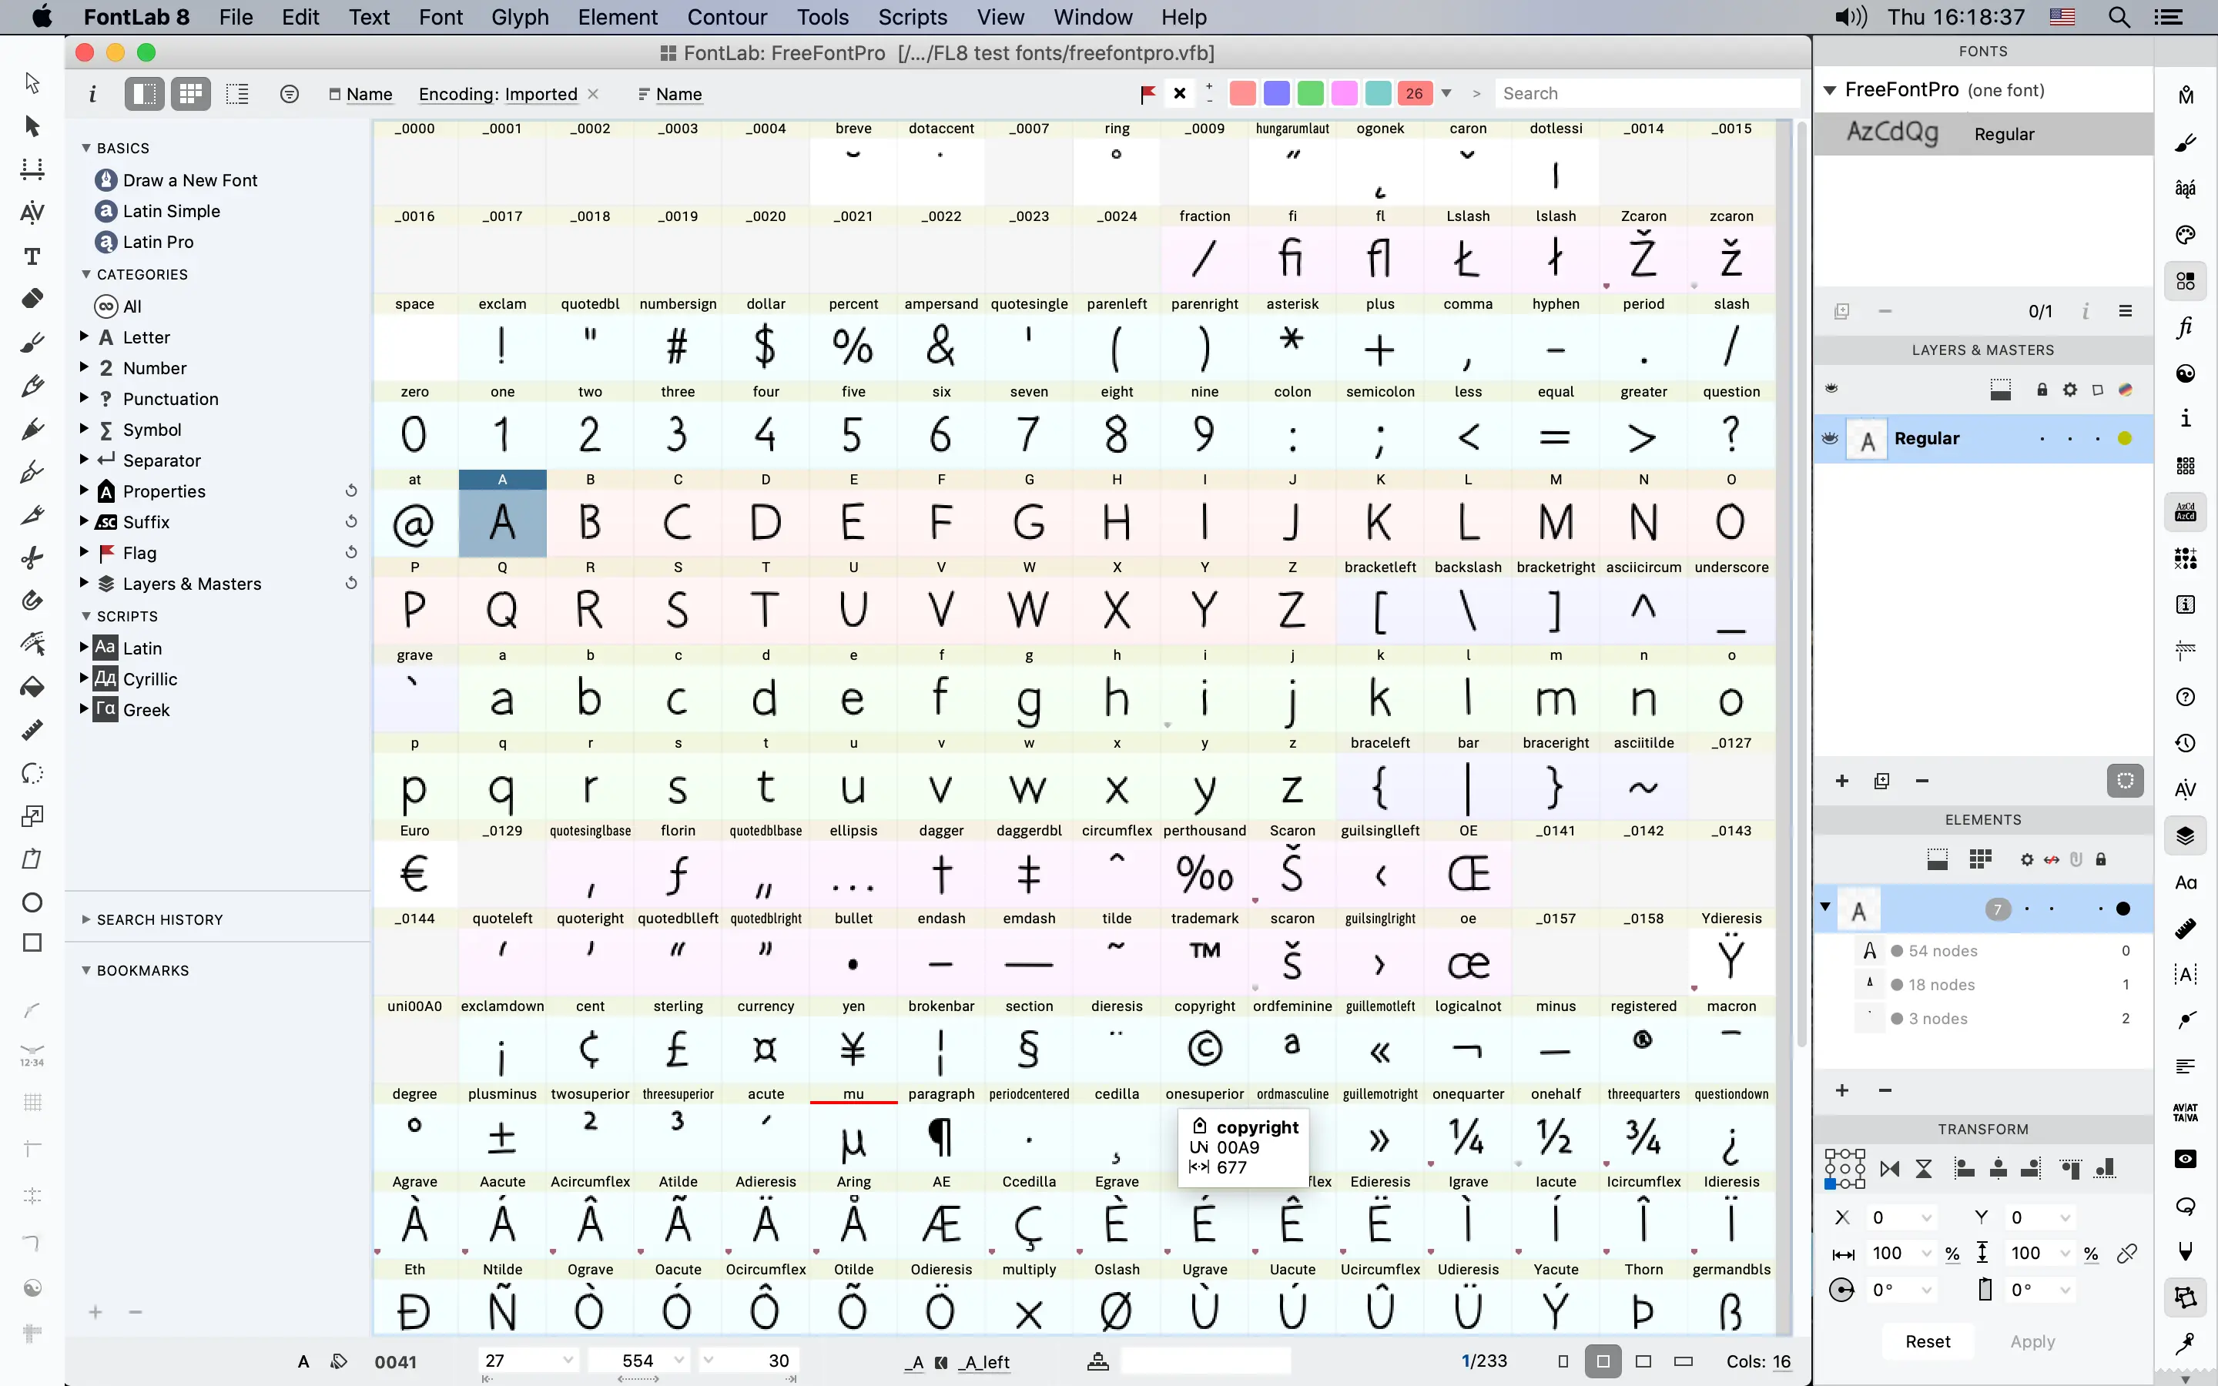
Task: Pick the Eraser tool
Action: tap(32, 299)
